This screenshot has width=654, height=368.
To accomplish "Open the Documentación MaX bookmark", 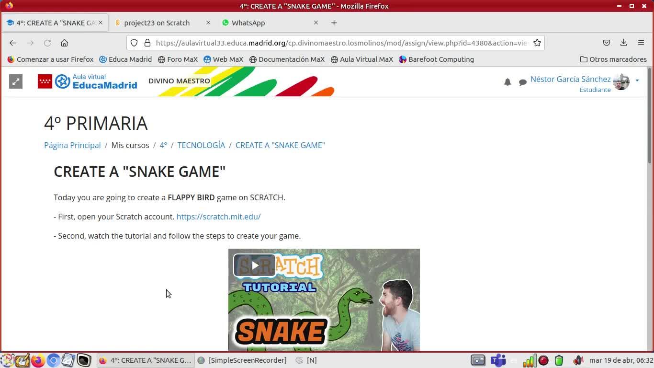I will pos(287,59).
